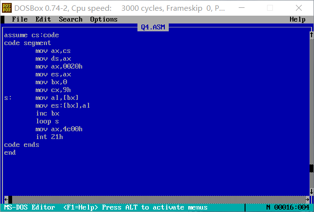Click the 's:' label
The image size is (314, 212).
point(8,98)
